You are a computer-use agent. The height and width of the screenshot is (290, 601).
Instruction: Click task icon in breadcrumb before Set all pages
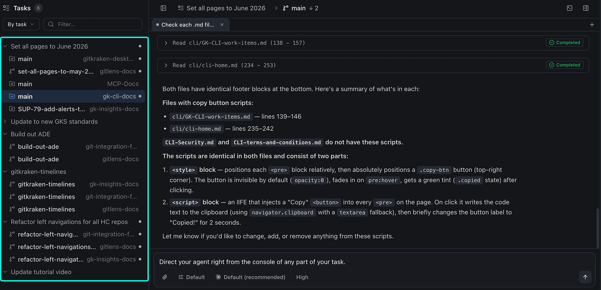pyautogui.click(x=181, y=8)
